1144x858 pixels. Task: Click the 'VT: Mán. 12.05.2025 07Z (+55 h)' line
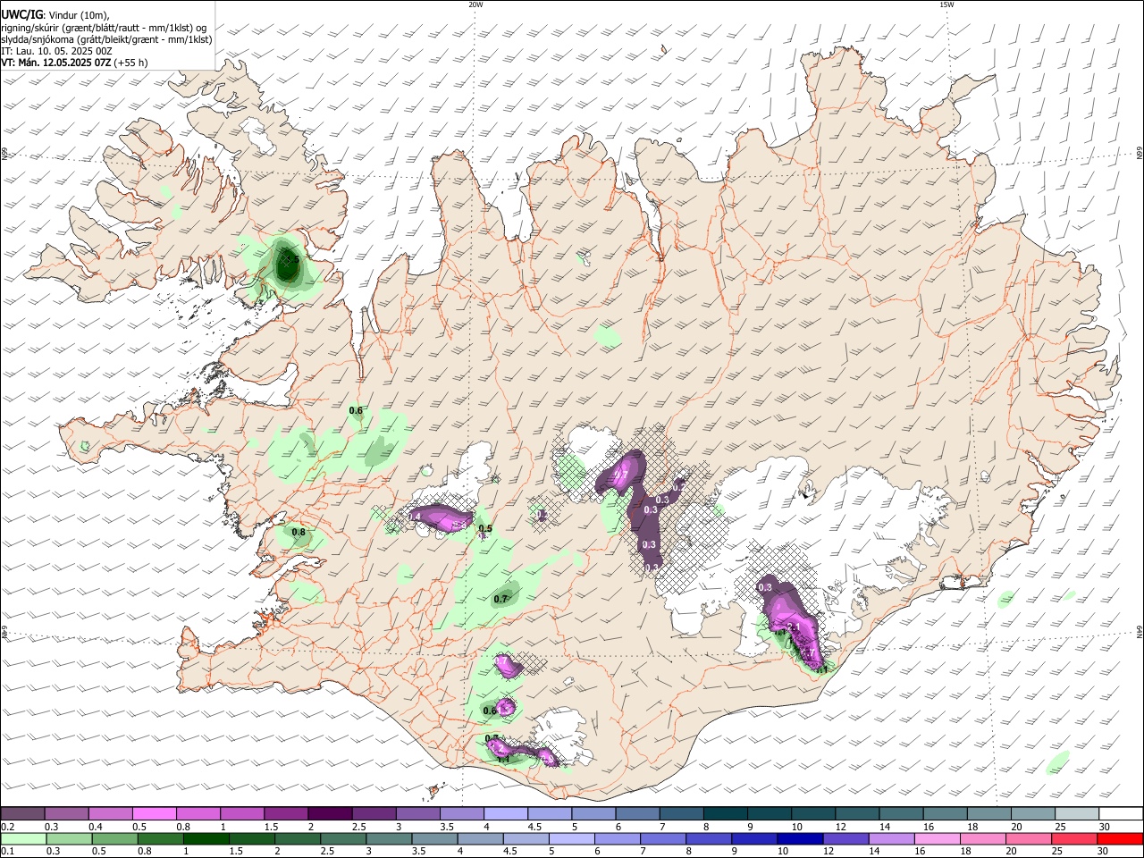tap(74, 63)
